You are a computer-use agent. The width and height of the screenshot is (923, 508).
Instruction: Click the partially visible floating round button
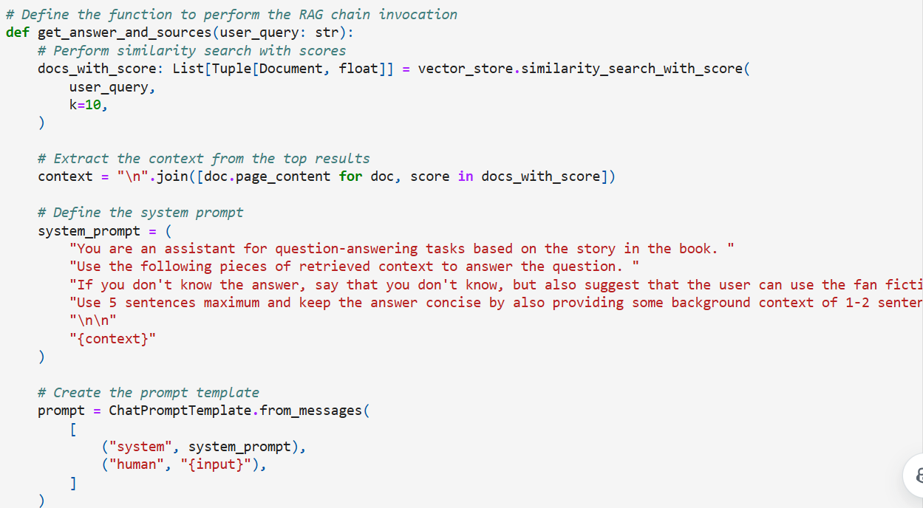pyautogui.click(x=914, y=475)
